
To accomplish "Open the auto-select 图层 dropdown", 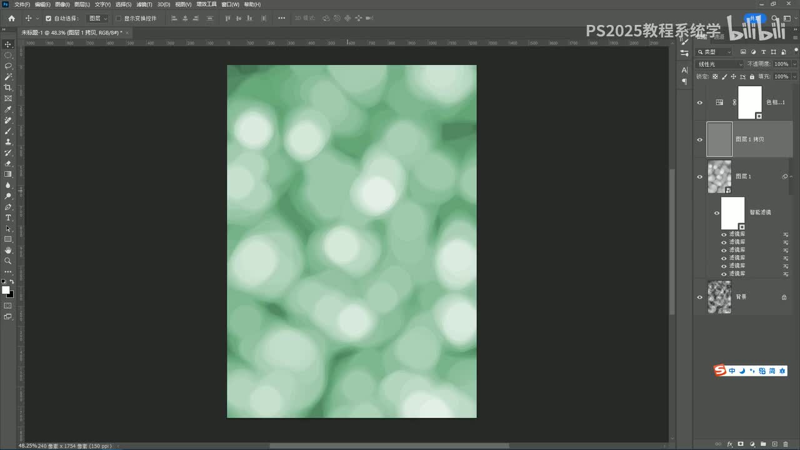I will coord(97,18).
